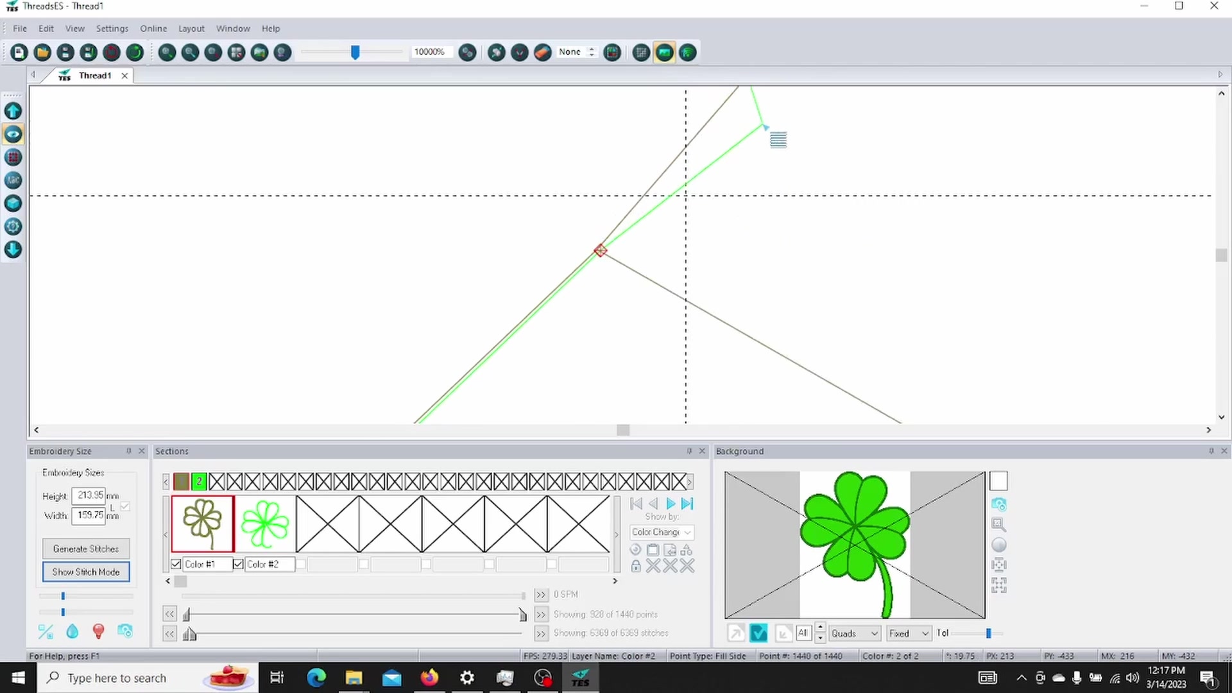Click the highlighted background image toolbar icon
The image size is (1232, 693).
664,53
